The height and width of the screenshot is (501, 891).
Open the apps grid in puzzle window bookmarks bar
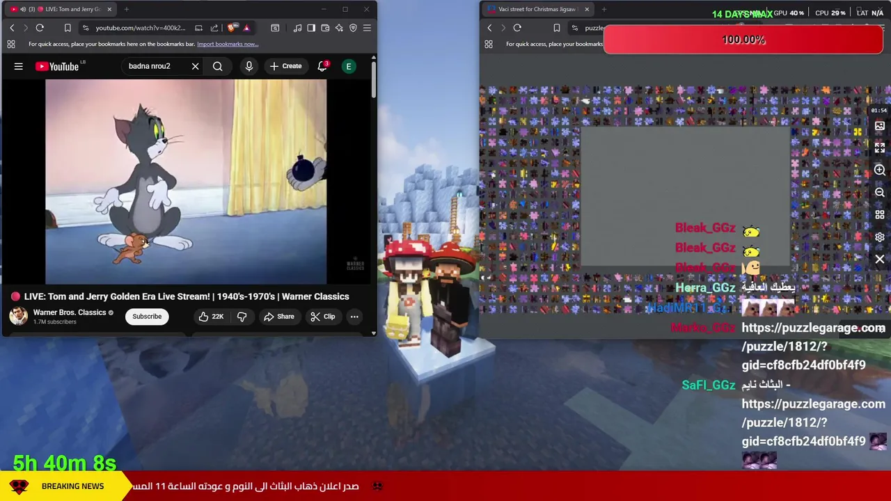click(x=489, y=44)
